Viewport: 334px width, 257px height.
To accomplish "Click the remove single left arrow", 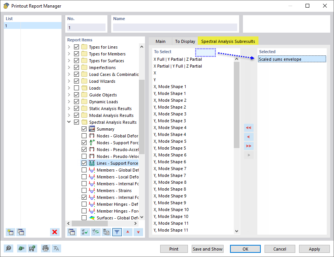I will point(249,137).
